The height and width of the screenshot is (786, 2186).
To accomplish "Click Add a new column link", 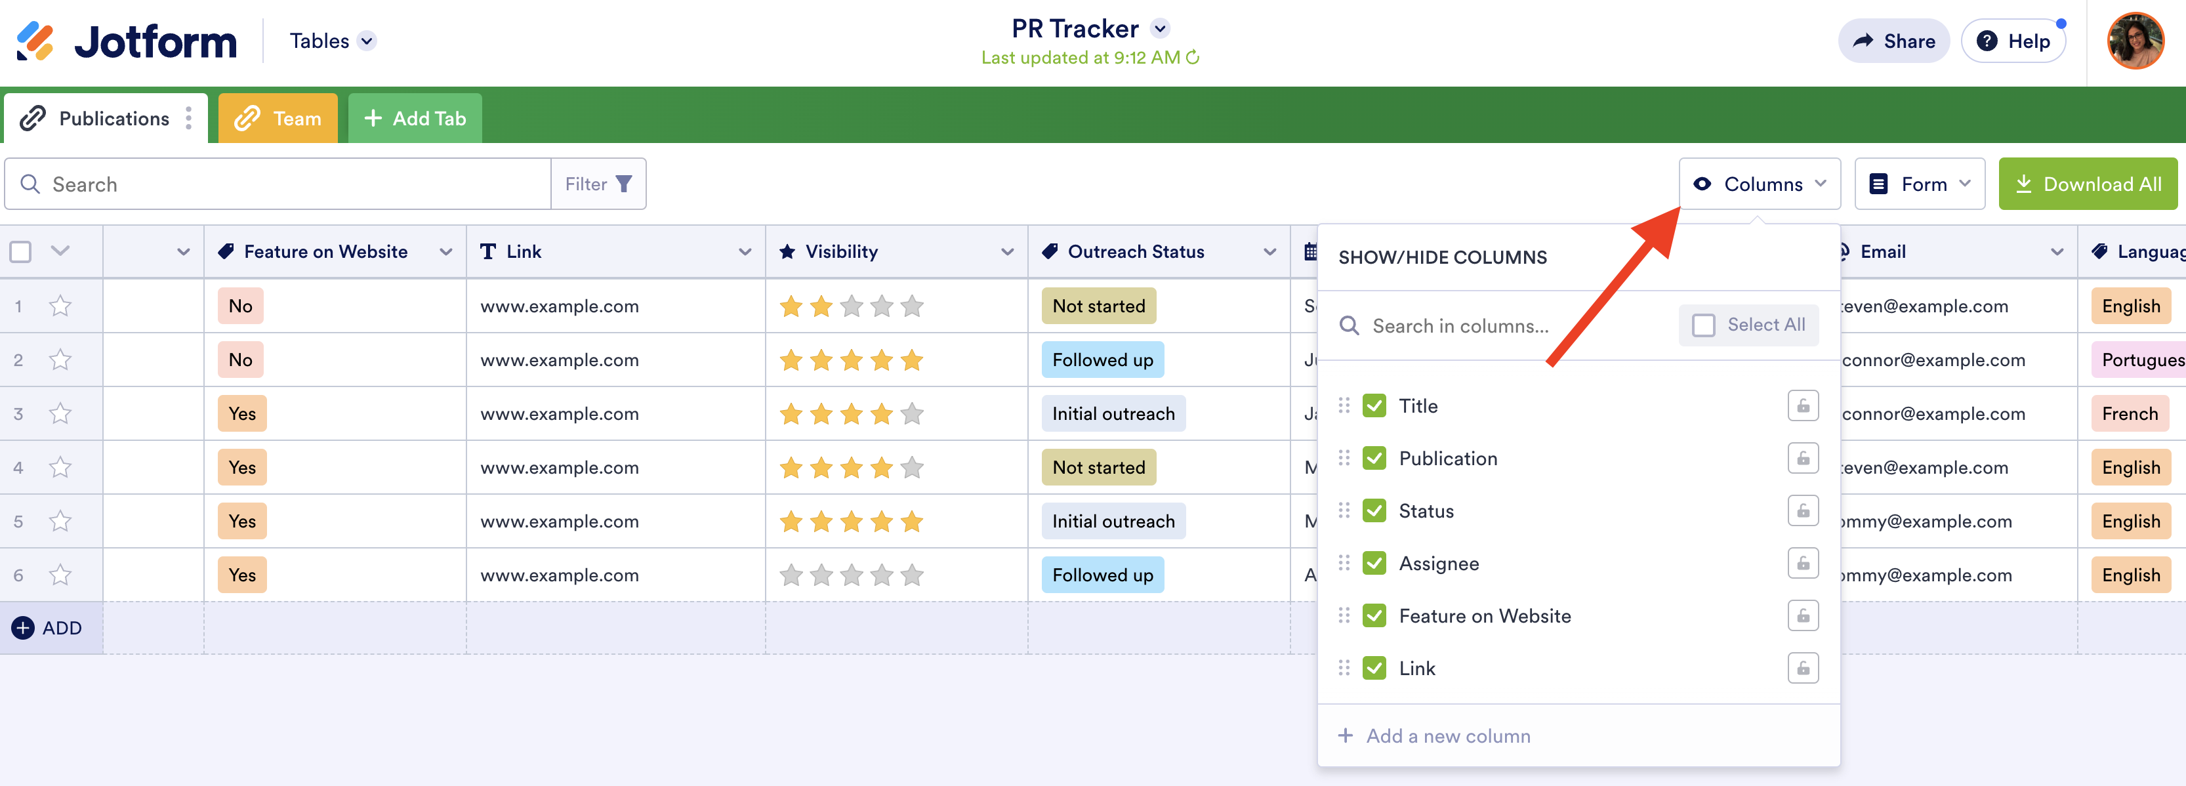I will click(x=1447, y=736).
